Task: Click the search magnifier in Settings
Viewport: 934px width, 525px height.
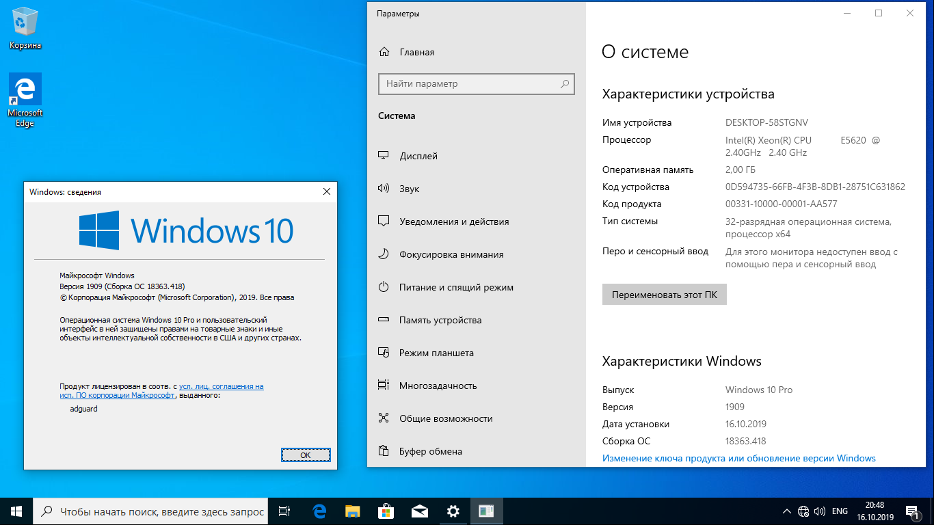Action: pyautogui.click(x=565, y=83)
